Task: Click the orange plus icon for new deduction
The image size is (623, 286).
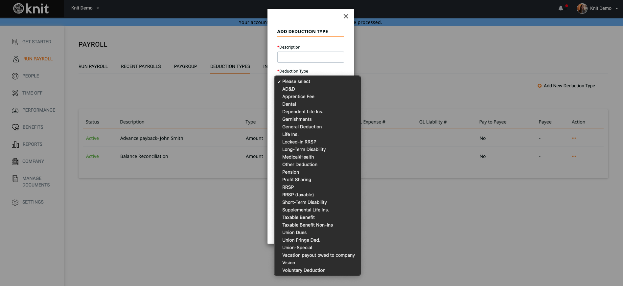Action: [x=540, y=86]
